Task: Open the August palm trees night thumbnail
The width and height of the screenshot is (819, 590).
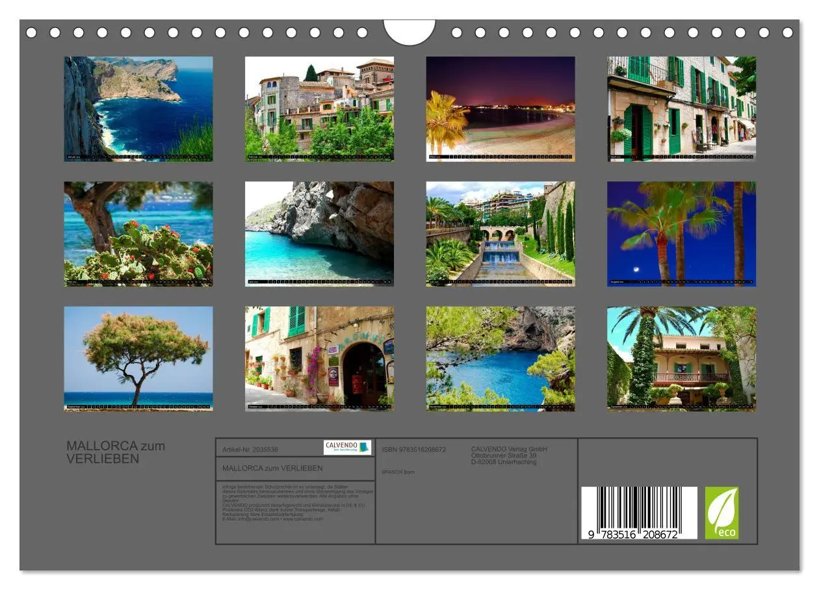Action: tap(682, 234)
